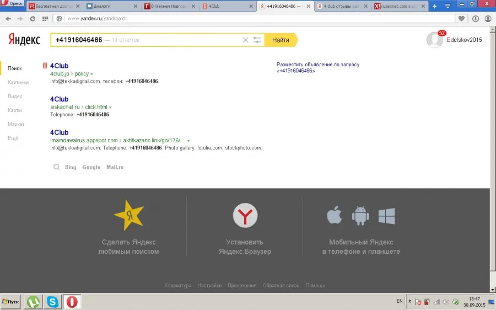Select Картинки in left sidebar
Viewport: 496px width, 310px height.
(18, 82)
